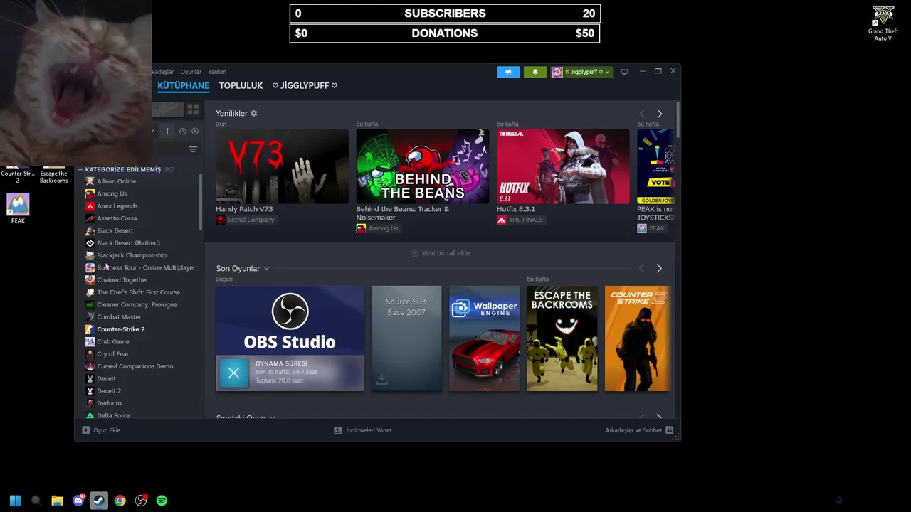Select Crab Game in the list
911x512 pixels.
point(112,341)
